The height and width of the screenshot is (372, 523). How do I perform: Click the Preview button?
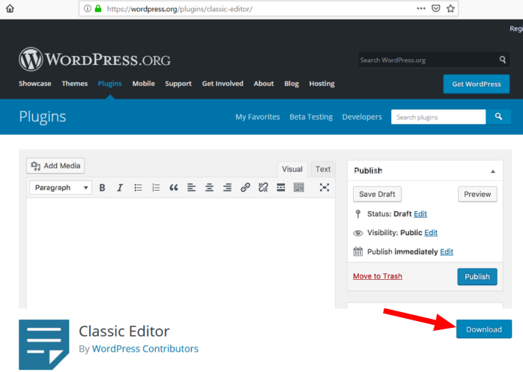point(477,195)
